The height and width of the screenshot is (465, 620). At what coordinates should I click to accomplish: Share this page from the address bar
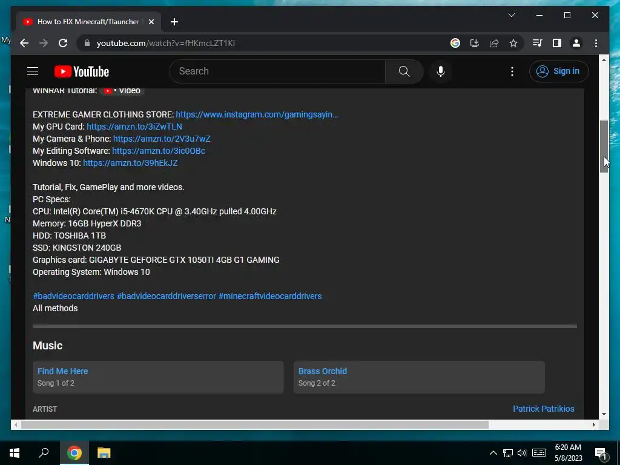point(494,43)
